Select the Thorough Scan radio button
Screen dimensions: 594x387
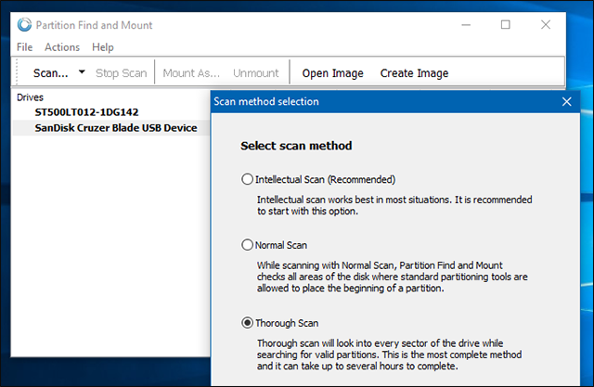pyautogui.click(x=248, y=323)
